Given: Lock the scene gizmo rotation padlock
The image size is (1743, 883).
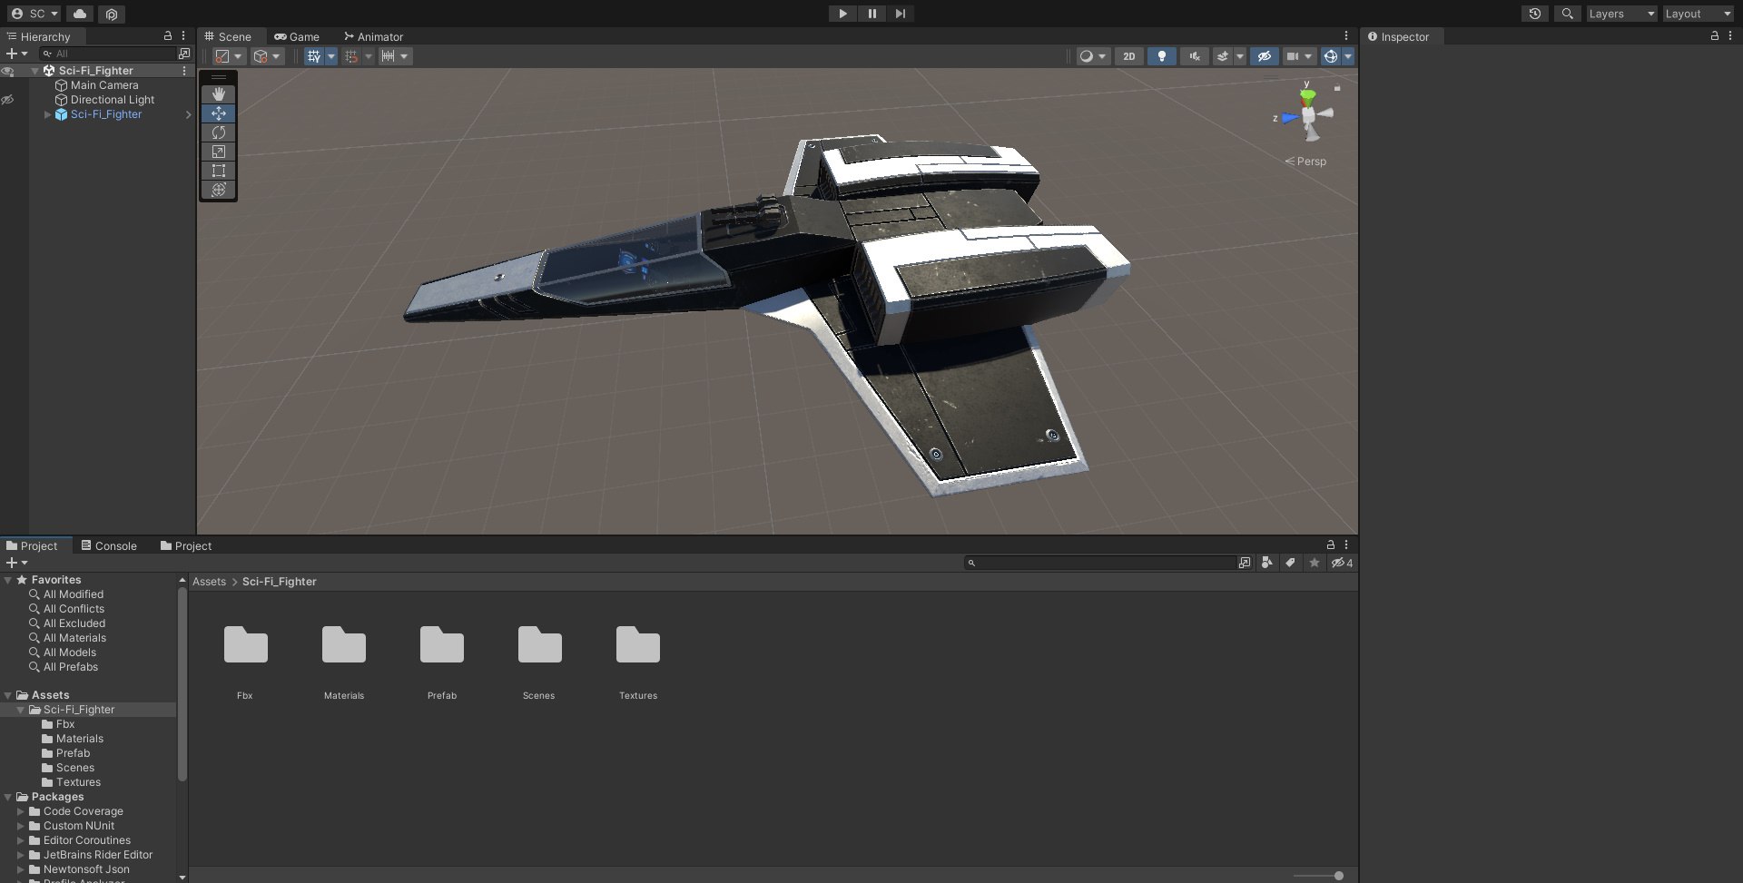Looking at the screenshot, I should click(1337, 88).
